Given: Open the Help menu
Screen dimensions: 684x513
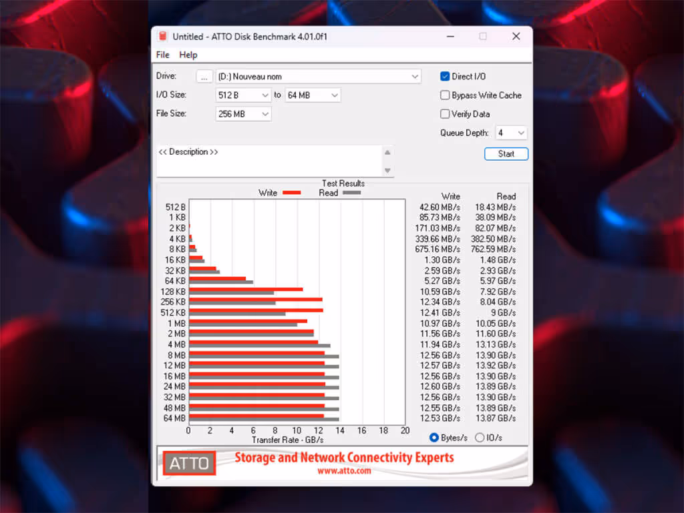Looking at the screenshot, I should (188, 55).
